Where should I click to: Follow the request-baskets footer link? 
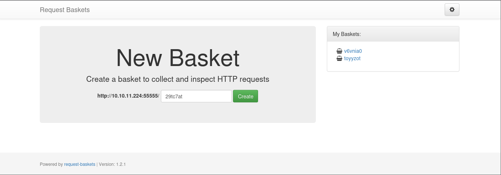point(80,164)
